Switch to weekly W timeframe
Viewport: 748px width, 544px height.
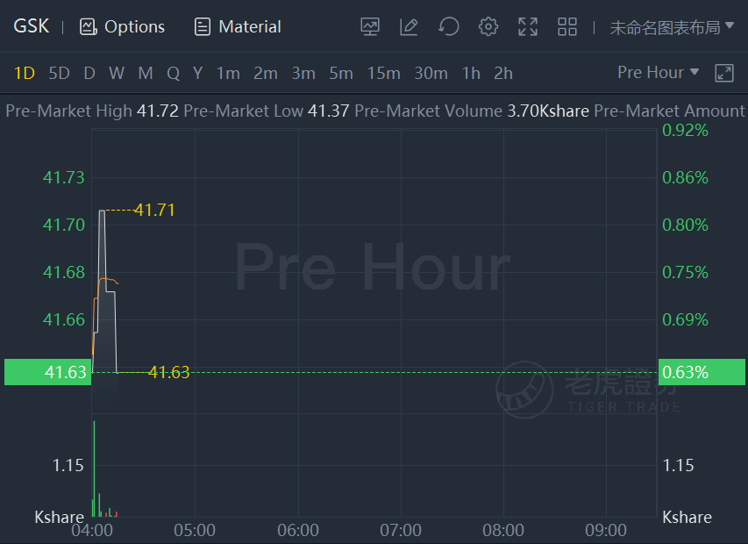coord(117,74)
